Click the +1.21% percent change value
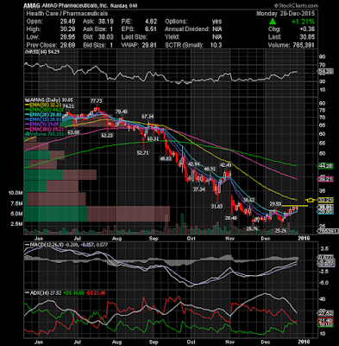The height and width of the screenshot is (346, 339). 303,22
